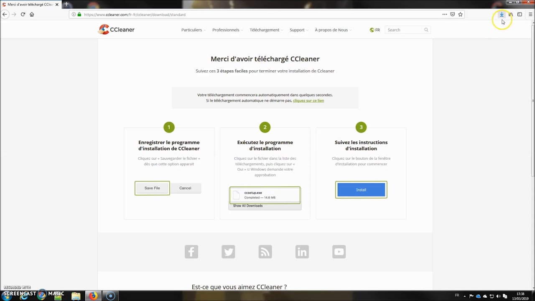Open CCleaner Facebook page icon
The image size is (535, 301).
[191, 252]
